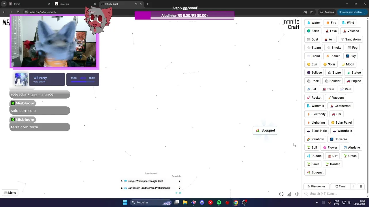Reload the page
The height and width of the screenshot is (207, 369).
coord(18,12)
